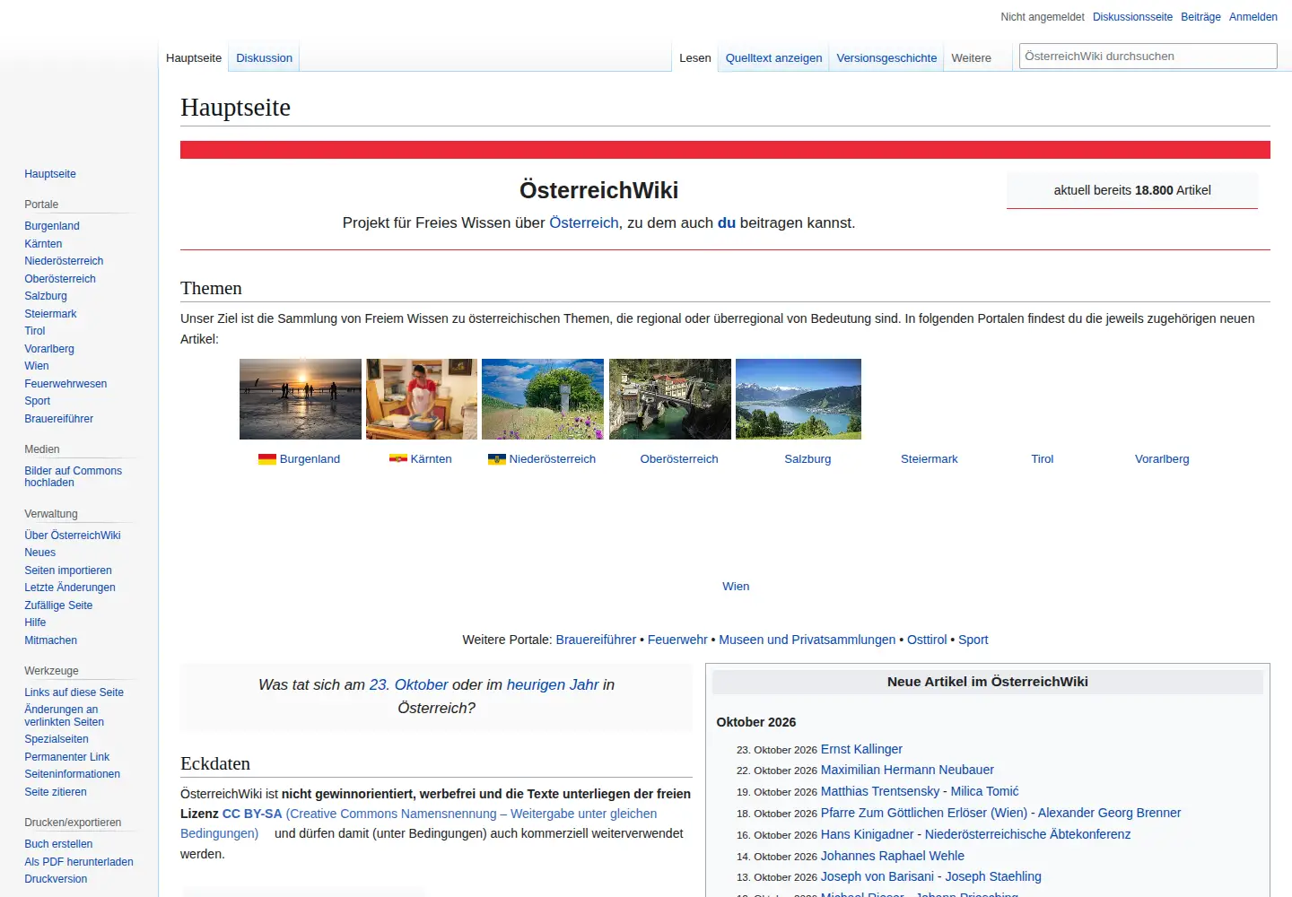This screenshot has width=1292, height=897.
Task: Open the Milica Tomić article
Action: pyautogui.click(x=984, y=791)
